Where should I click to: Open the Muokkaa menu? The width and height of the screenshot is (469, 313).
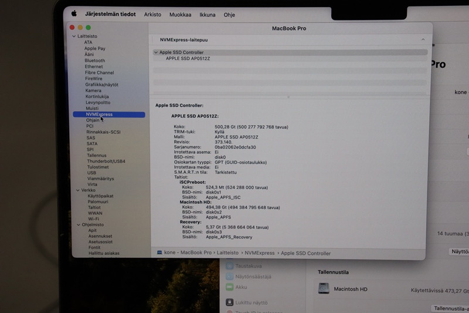181,15
